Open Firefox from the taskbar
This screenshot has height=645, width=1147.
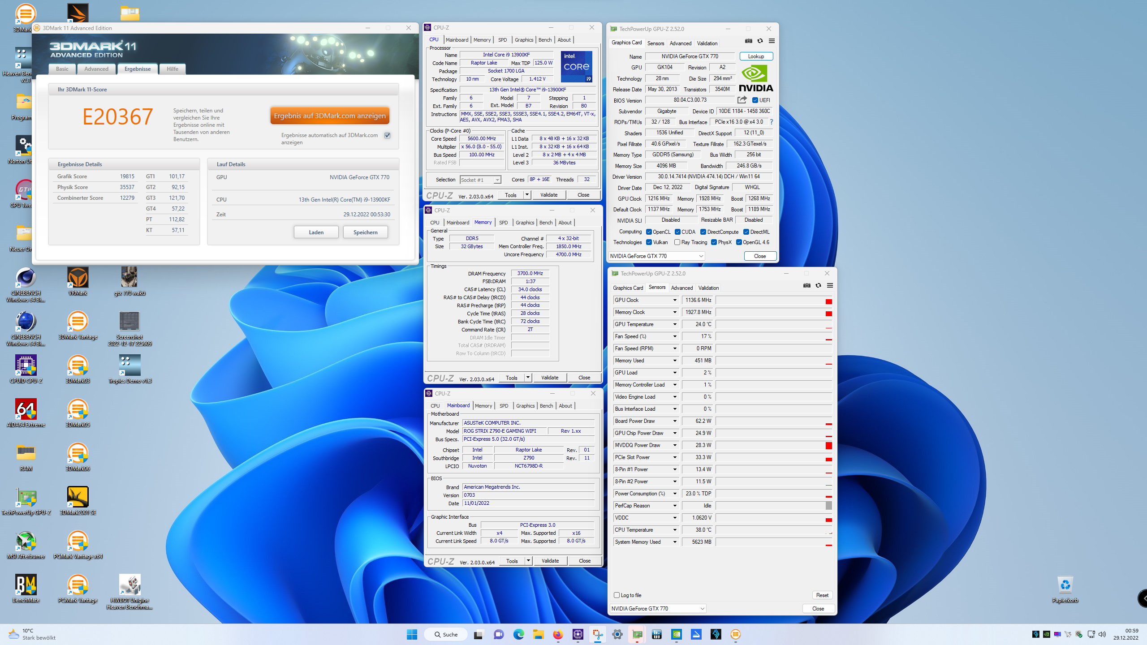[x=558, y=634]
